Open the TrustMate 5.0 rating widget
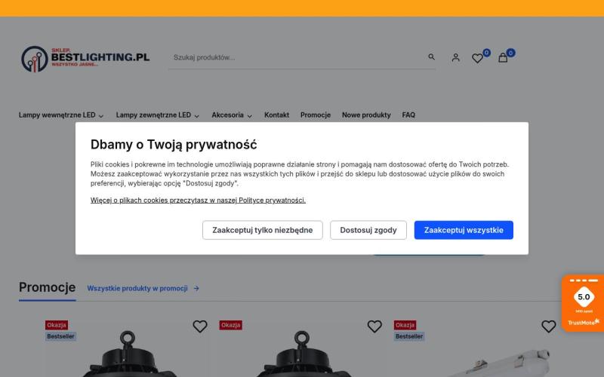This screenshot has height=377, width=604. [583, 303]
